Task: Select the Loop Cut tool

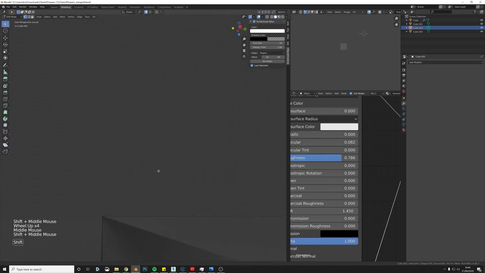Action: tap(5, 99)
